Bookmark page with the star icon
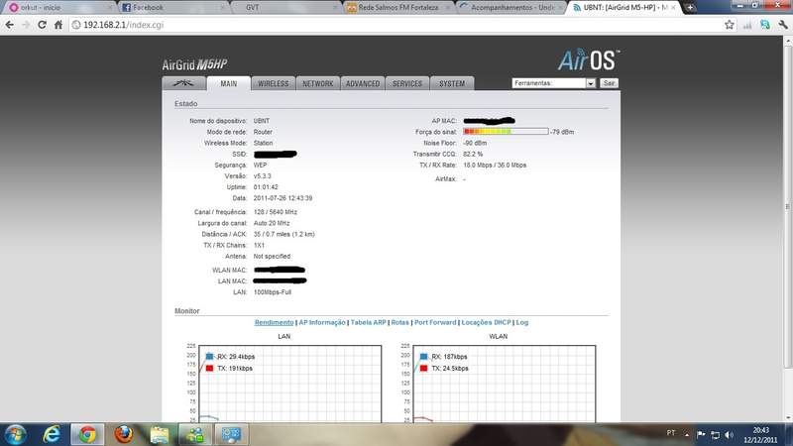Image resolution: width=793 pixels, height=446 pixels. coord(730,25)
